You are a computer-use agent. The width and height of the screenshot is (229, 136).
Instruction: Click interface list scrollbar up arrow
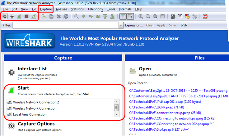click(117, 102)
